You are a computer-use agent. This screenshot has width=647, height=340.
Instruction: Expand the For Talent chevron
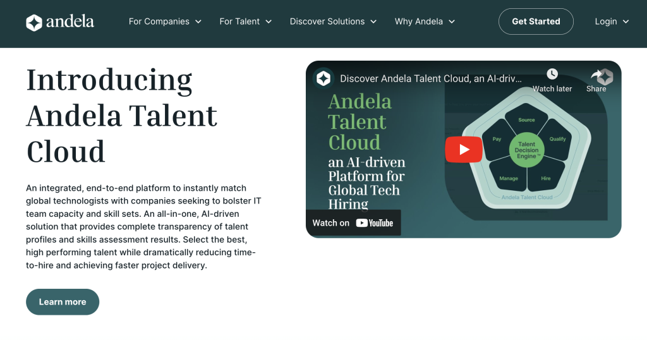[269, 22]
